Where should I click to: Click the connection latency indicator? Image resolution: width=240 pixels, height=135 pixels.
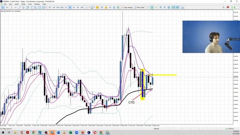tap(230, 129)
